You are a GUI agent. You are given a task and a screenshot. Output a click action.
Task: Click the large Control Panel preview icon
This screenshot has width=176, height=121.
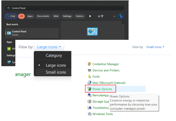pyautogui.click(x=92, y=32)
